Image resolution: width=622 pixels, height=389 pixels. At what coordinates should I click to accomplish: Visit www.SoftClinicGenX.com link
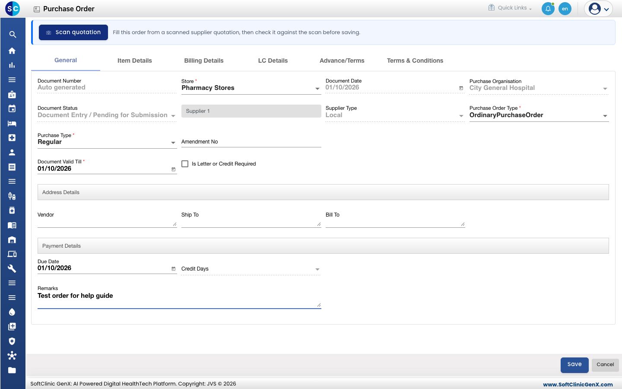578,384
